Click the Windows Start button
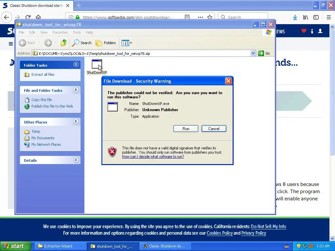The height and width of the screenshot is (251, 335). pyautogui.click(x=15, y=246)
